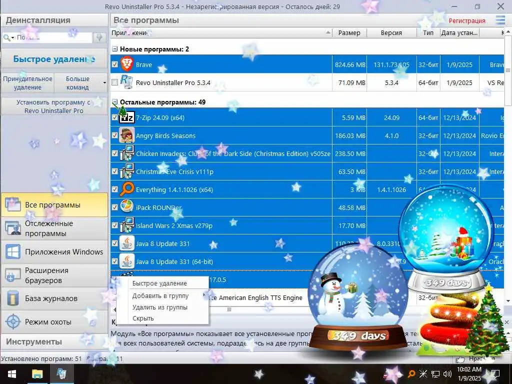Activate Режим охоты
This screenshot has width=512, height=384.
54,321
